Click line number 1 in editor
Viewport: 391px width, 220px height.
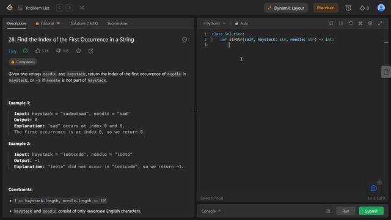205,34
